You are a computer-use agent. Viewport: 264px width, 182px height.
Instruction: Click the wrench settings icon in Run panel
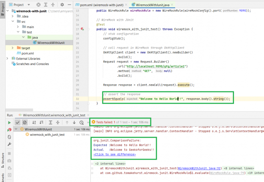[x=9, y=144]
